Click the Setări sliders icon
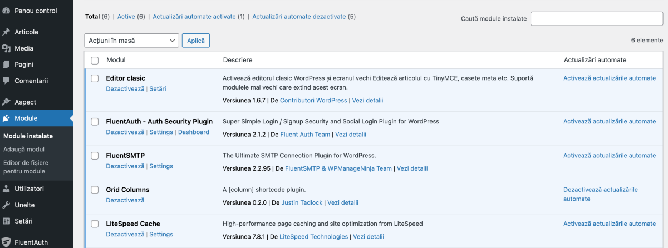The width and height of the screenshot is (668, 248). (6, 221)
